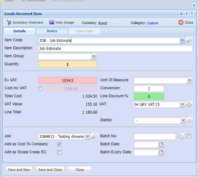Tick the Add as Scope Creep SC checkbox

tap(59, 152)
